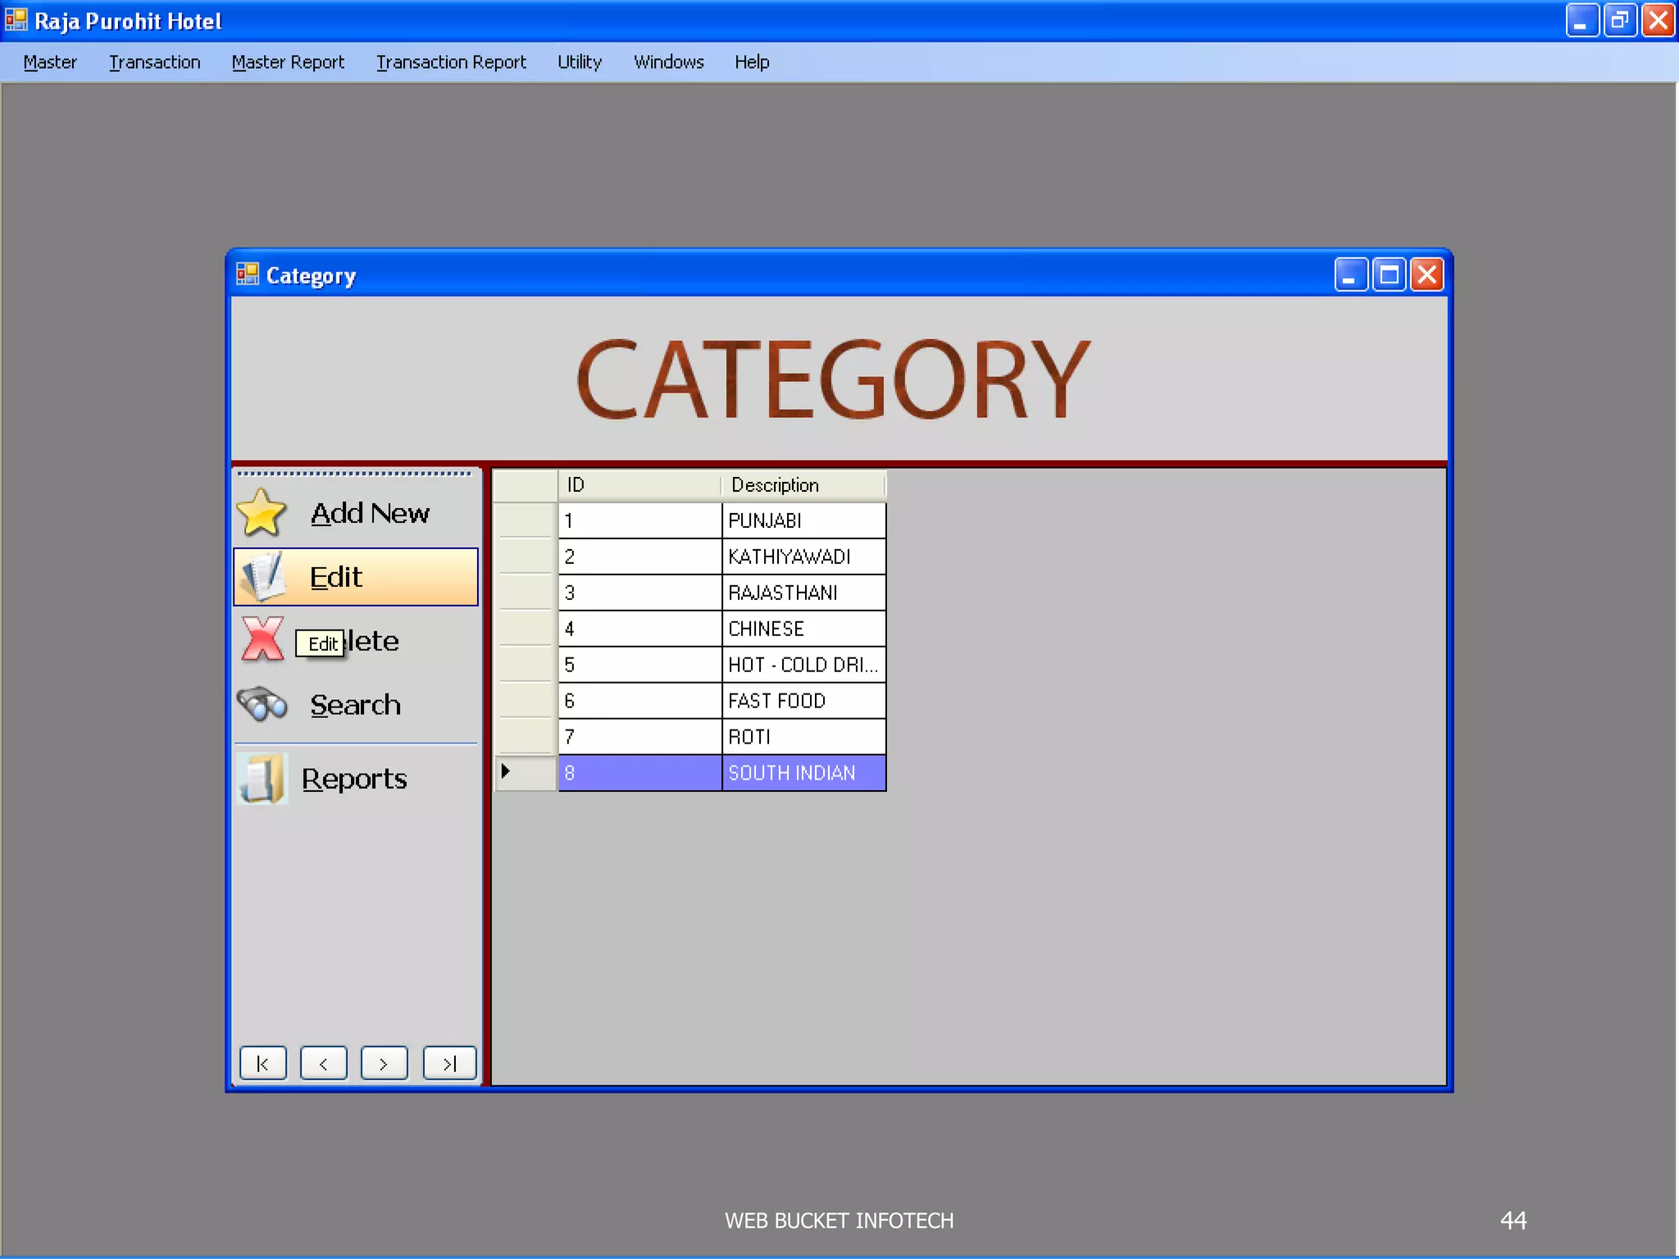Select the KATHIYAWADI description cell

click(x=803, y=557)
